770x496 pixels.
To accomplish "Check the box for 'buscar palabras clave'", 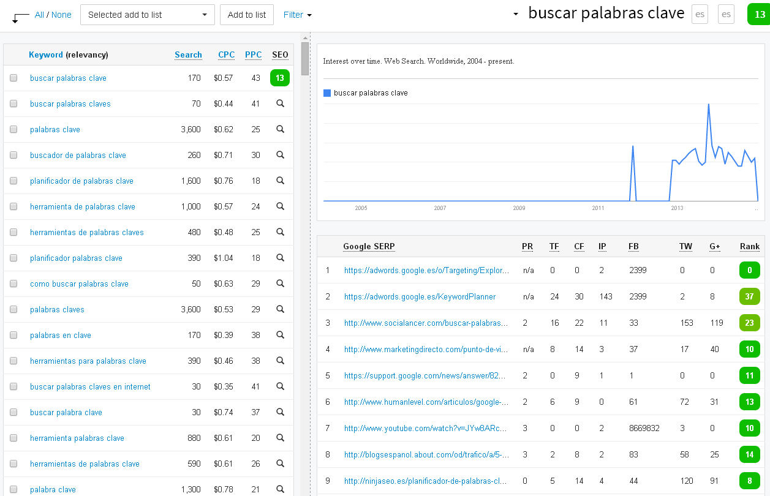I will [13, 78].
